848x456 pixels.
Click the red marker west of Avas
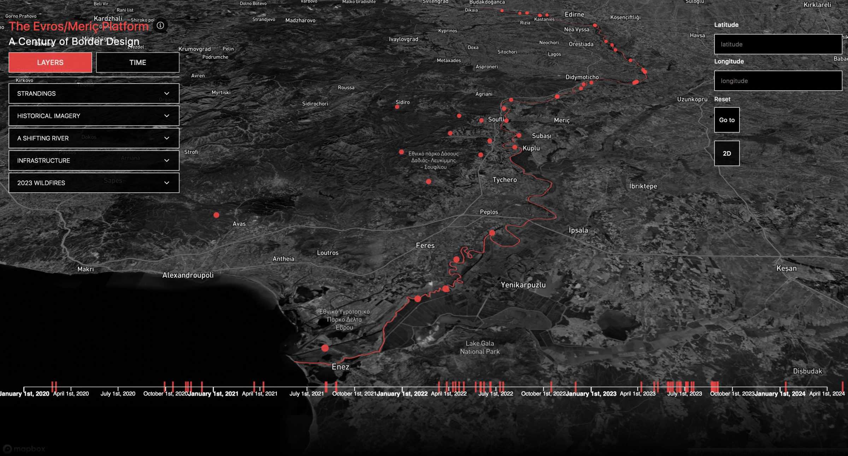[x=216, y=215]
